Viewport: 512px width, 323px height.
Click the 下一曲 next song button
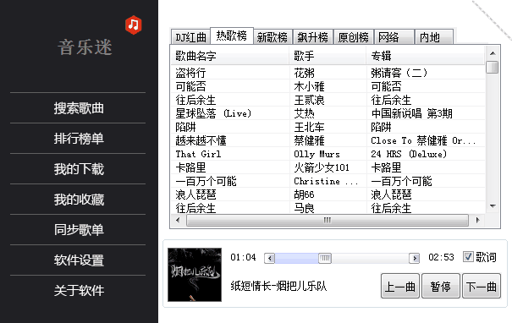(x=482, y=286)
